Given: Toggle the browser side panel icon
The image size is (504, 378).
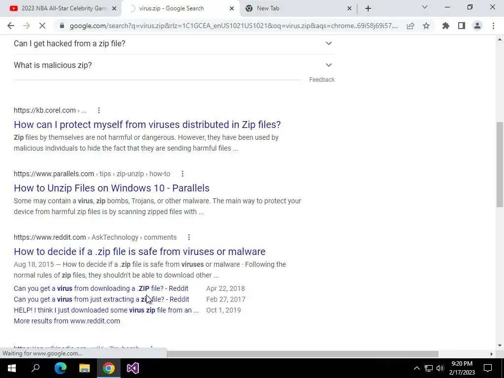Looking at the screenshot, I should click(x=462, y=26).
